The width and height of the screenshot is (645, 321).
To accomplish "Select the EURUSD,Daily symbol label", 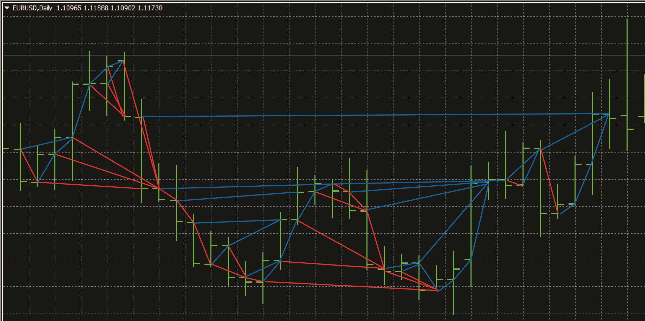I will coord(33,8).
